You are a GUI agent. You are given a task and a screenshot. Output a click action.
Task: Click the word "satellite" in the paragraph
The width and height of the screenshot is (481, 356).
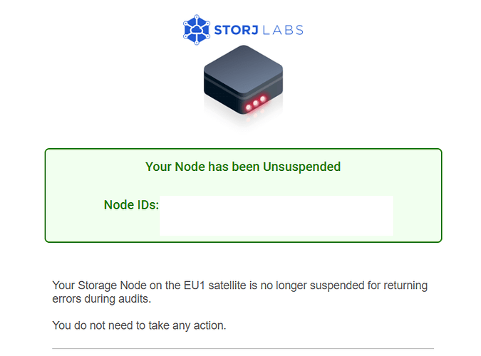tap(227, 286)
